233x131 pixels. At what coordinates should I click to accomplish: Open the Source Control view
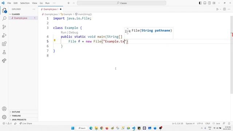tap(4, 27)
